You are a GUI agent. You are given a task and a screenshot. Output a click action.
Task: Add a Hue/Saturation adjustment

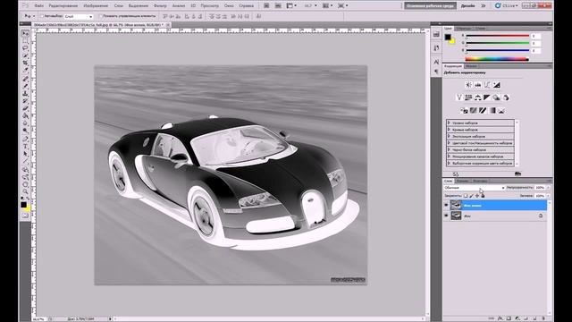tap(468, 97)
